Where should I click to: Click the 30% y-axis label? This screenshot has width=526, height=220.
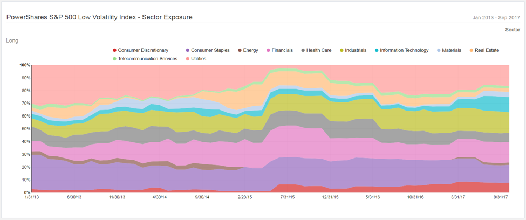[26, 154]
